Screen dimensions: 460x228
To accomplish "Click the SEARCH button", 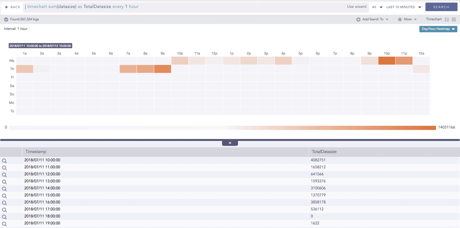I will pos(441,6).
